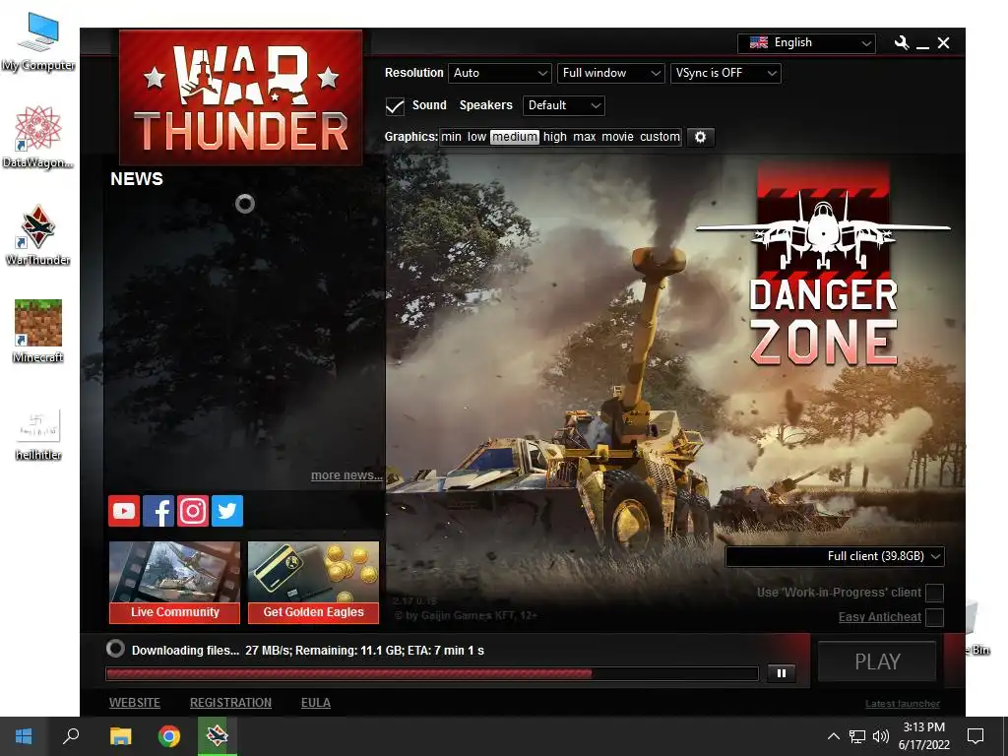Open VSync is OFF dropdown

click(725, 73)
